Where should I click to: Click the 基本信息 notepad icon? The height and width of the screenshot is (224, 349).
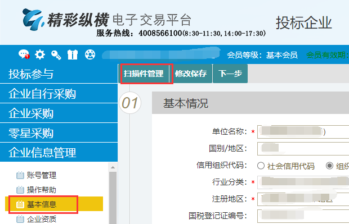[20, 204]
